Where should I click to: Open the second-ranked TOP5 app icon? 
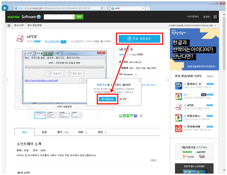(178, 97)
